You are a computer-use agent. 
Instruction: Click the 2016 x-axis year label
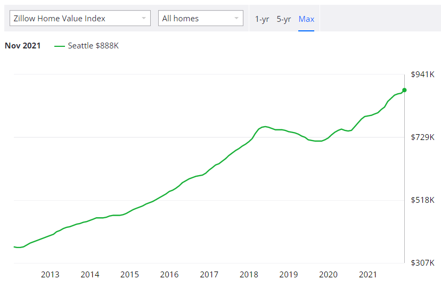click(x=169, y=275)
